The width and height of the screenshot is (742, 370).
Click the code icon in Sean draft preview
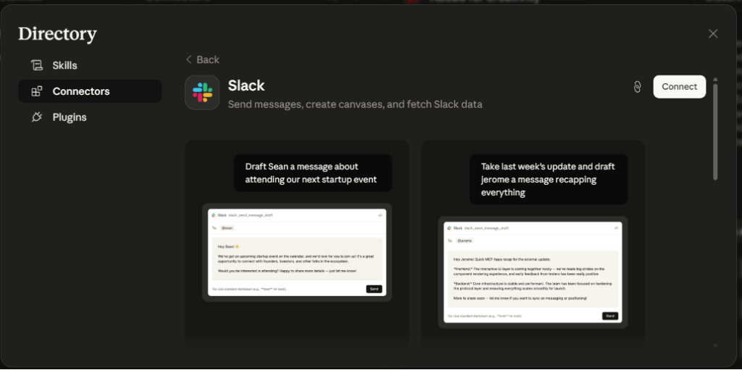pyautogui.click(x=380, y=215)
